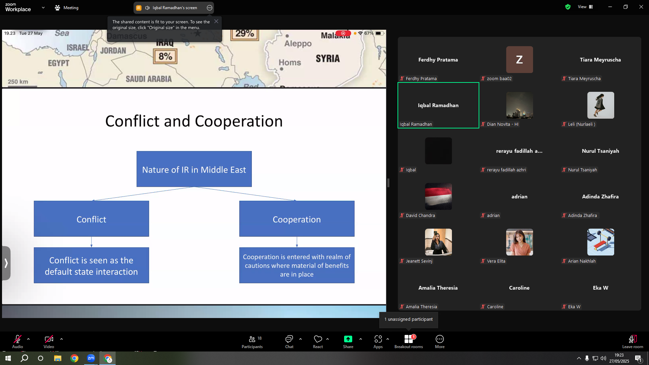Select Eka W's video tile

[x=601, y=288]
